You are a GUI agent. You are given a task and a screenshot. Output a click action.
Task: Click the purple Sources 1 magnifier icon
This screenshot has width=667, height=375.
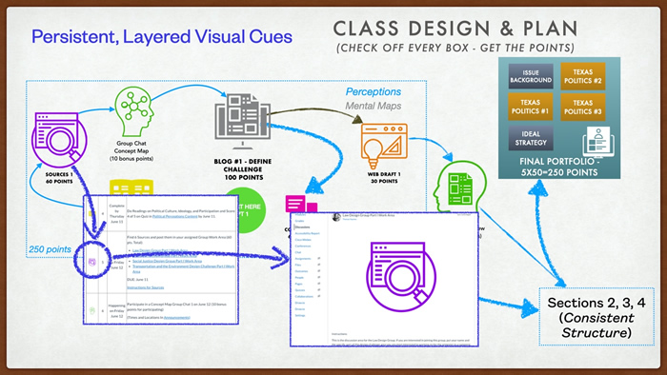pyautogui.click(x=59, y=140)
